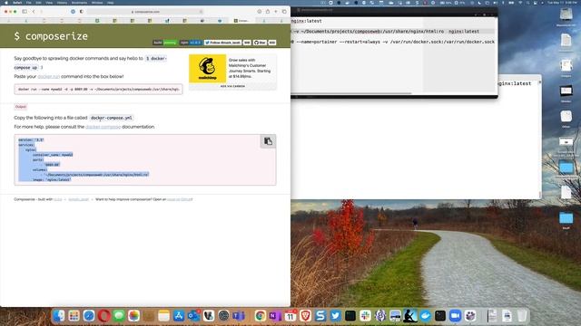Click the ADS VIA CARBON link

[x=232, y=86]
